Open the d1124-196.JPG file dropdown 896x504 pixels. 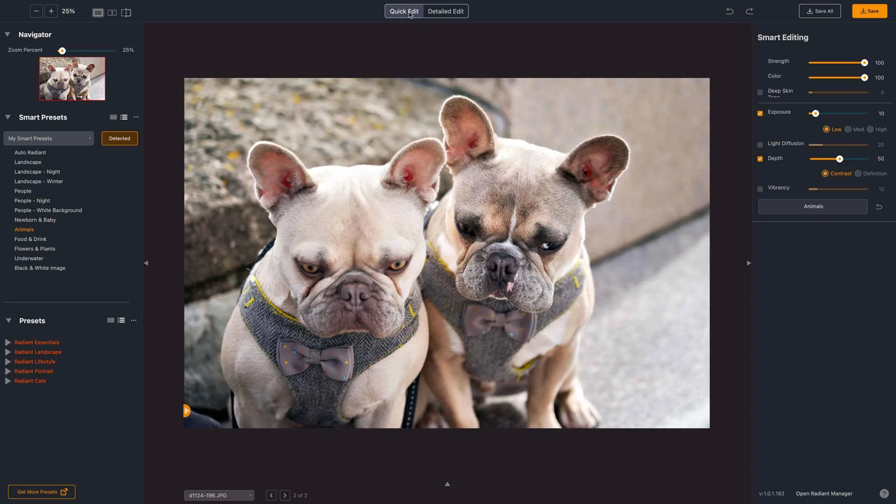pos(219,495)
